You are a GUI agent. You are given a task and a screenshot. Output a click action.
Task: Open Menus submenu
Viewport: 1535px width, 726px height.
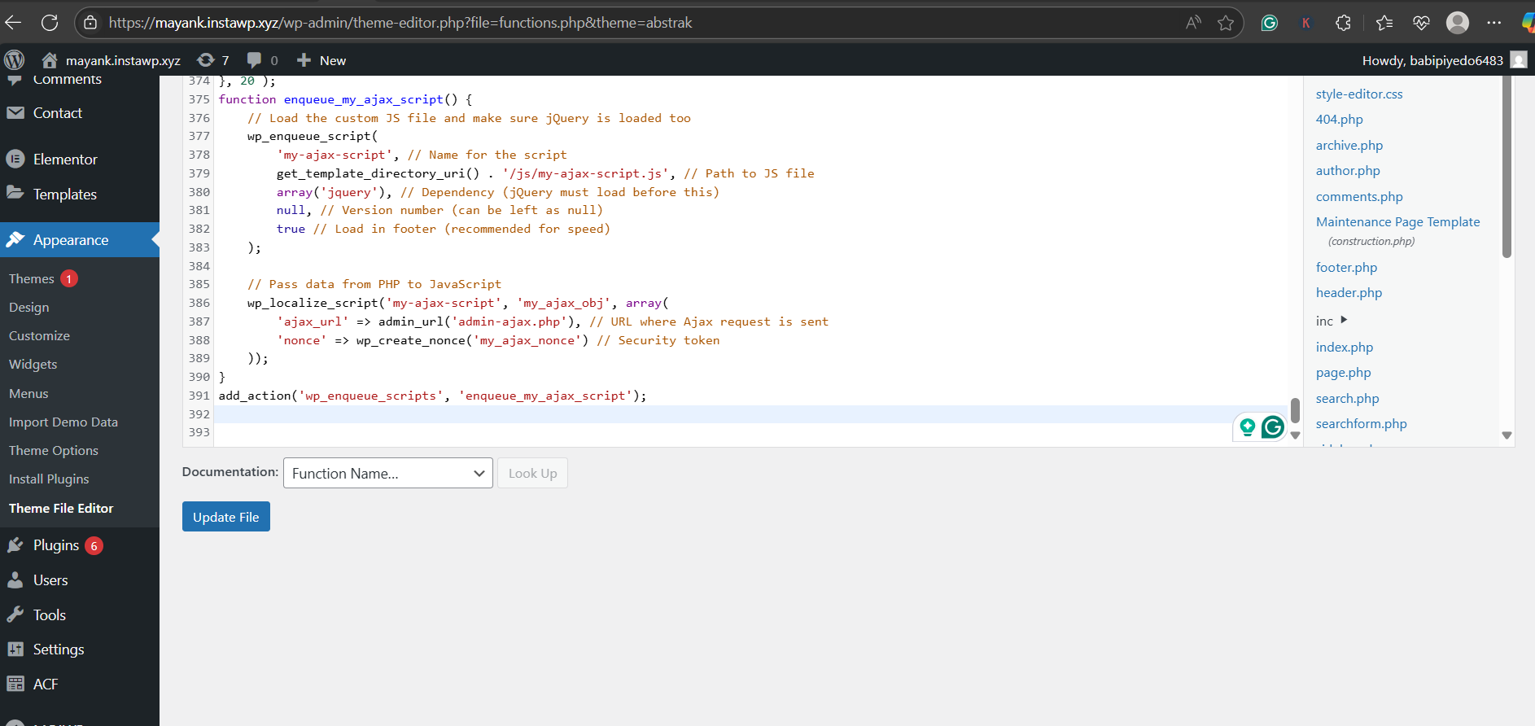28,393
